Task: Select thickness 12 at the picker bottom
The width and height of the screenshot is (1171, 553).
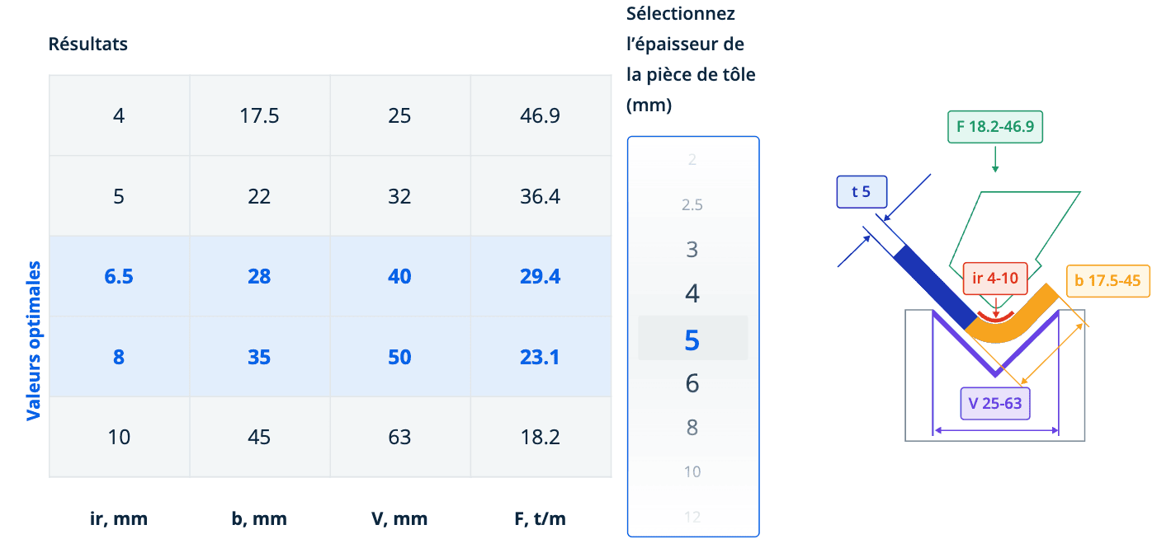Action: tap(692, 517)
